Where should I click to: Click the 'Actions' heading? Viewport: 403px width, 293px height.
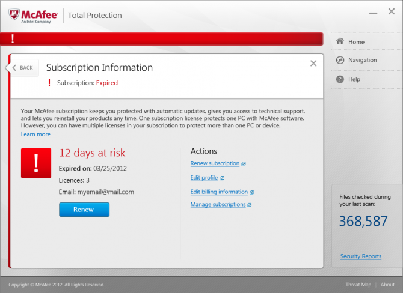(204, 151)
